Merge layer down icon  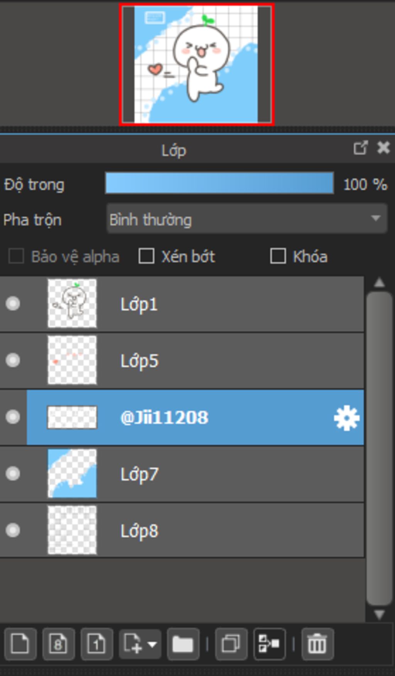pos(269,644)
